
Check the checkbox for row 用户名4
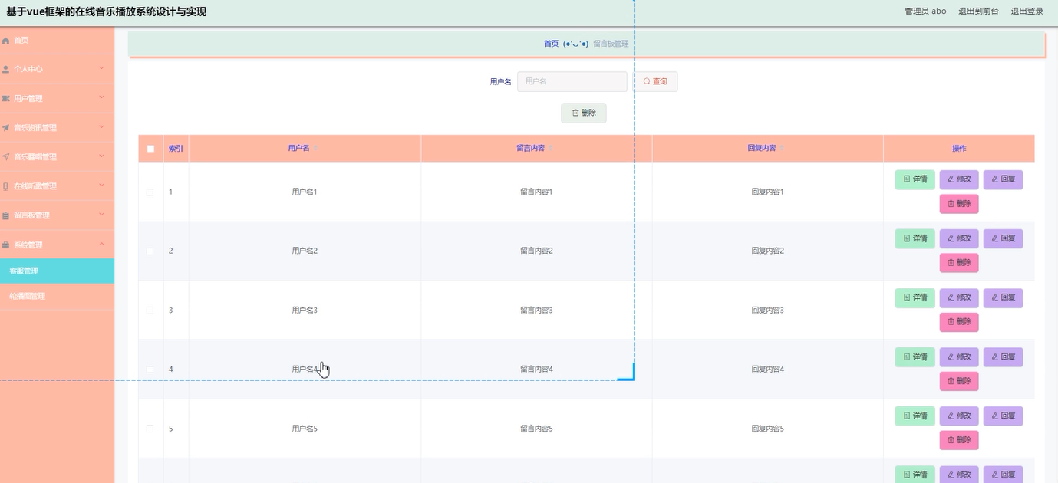click(x=150, y=370)
